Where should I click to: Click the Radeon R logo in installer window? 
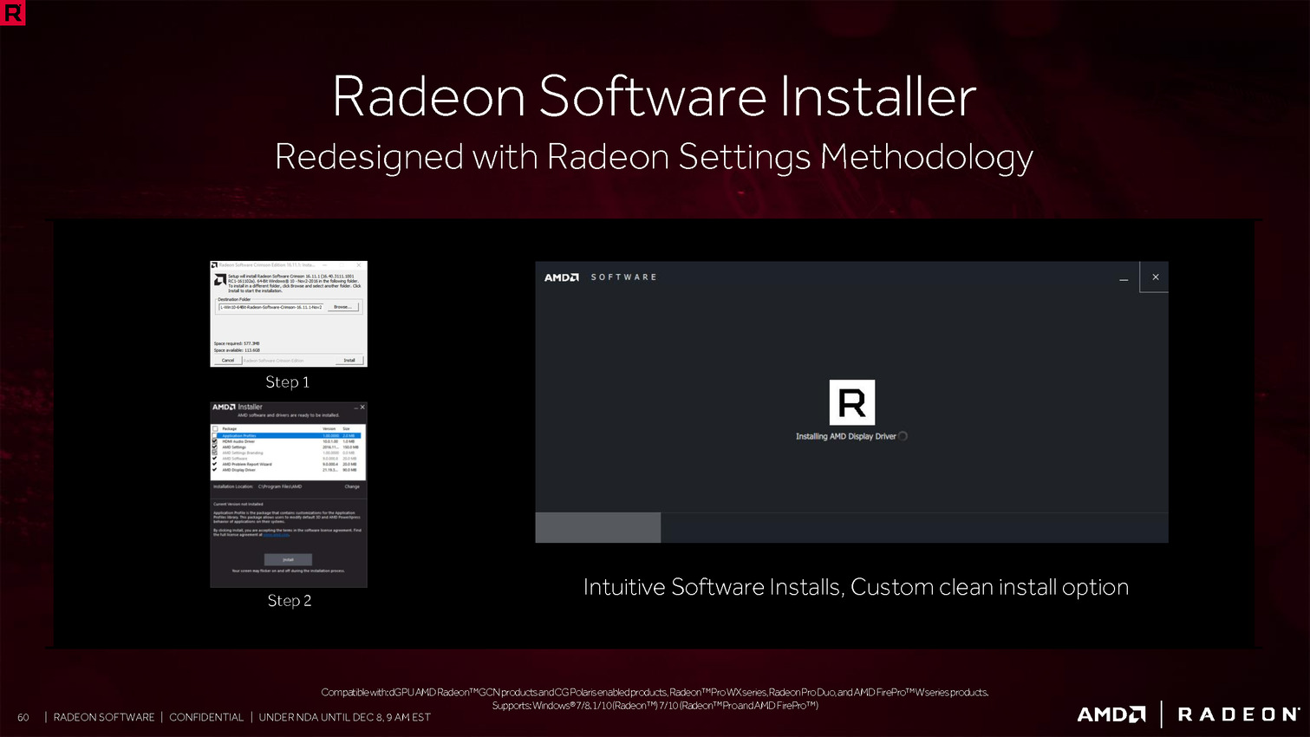[851, 402]
